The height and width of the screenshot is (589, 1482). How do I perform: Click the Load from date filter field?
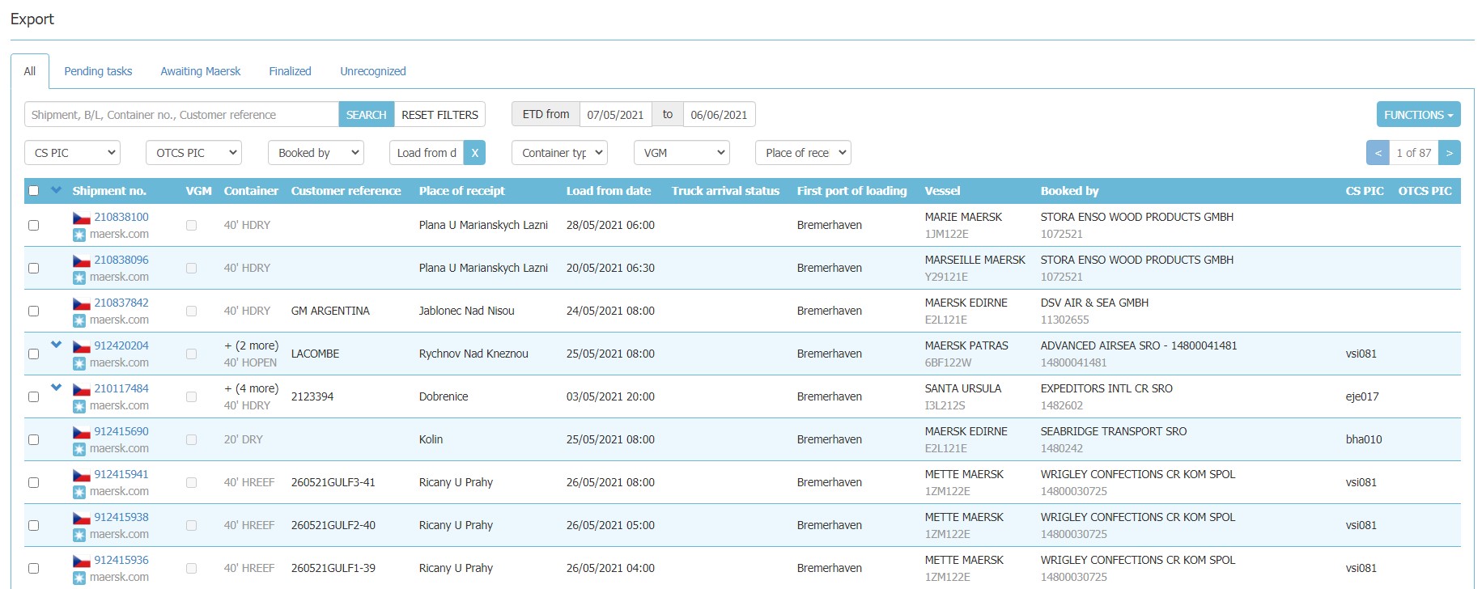tap(427, 153)
